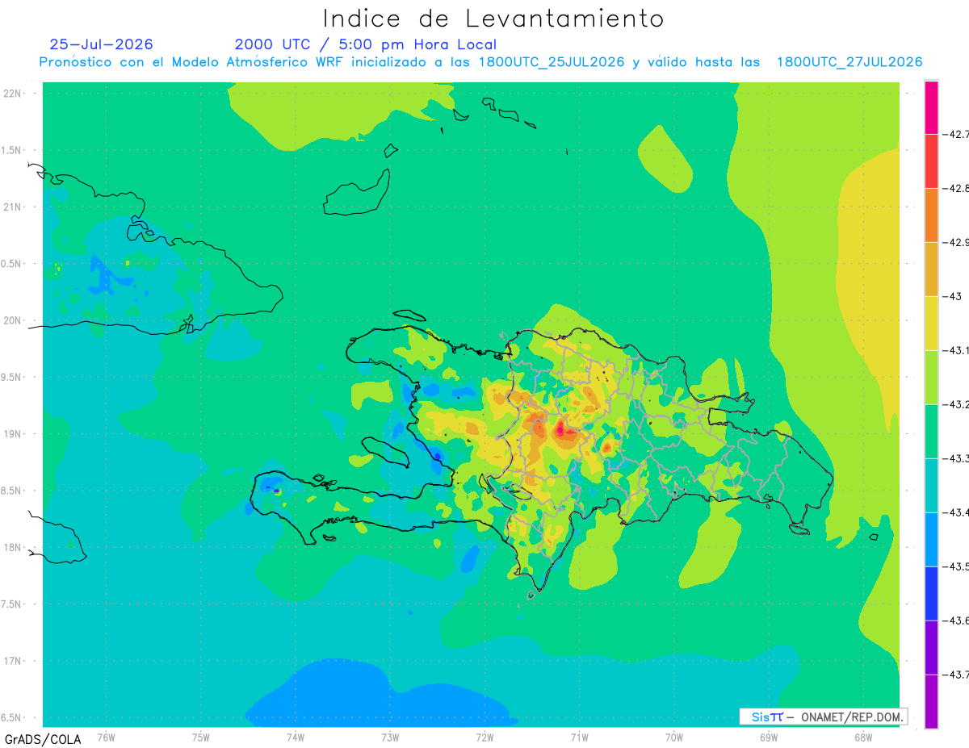Pick the blue swatch between -43.5 and -43.6
Image resolution: width=969 pixels, height=748 pixels.
coord(931,593)
